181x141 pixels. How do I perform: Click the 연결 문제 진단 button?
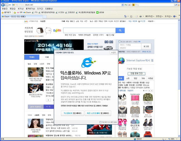click(x=136, y=74)
